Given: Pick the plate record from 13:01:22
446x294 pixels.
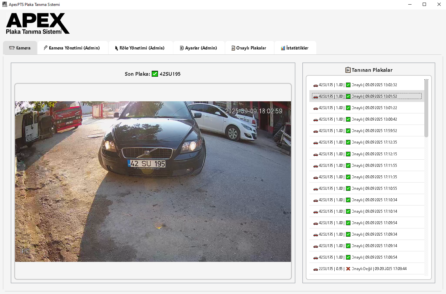Looking at the screenshot, I should pyautogui.click(x=367, y=108).
